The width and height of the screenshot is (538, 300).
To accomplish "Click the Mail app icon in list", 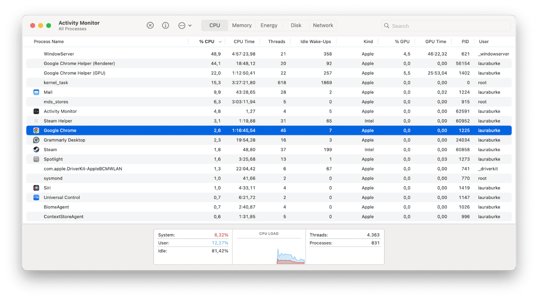I will [x=36, y=92].
